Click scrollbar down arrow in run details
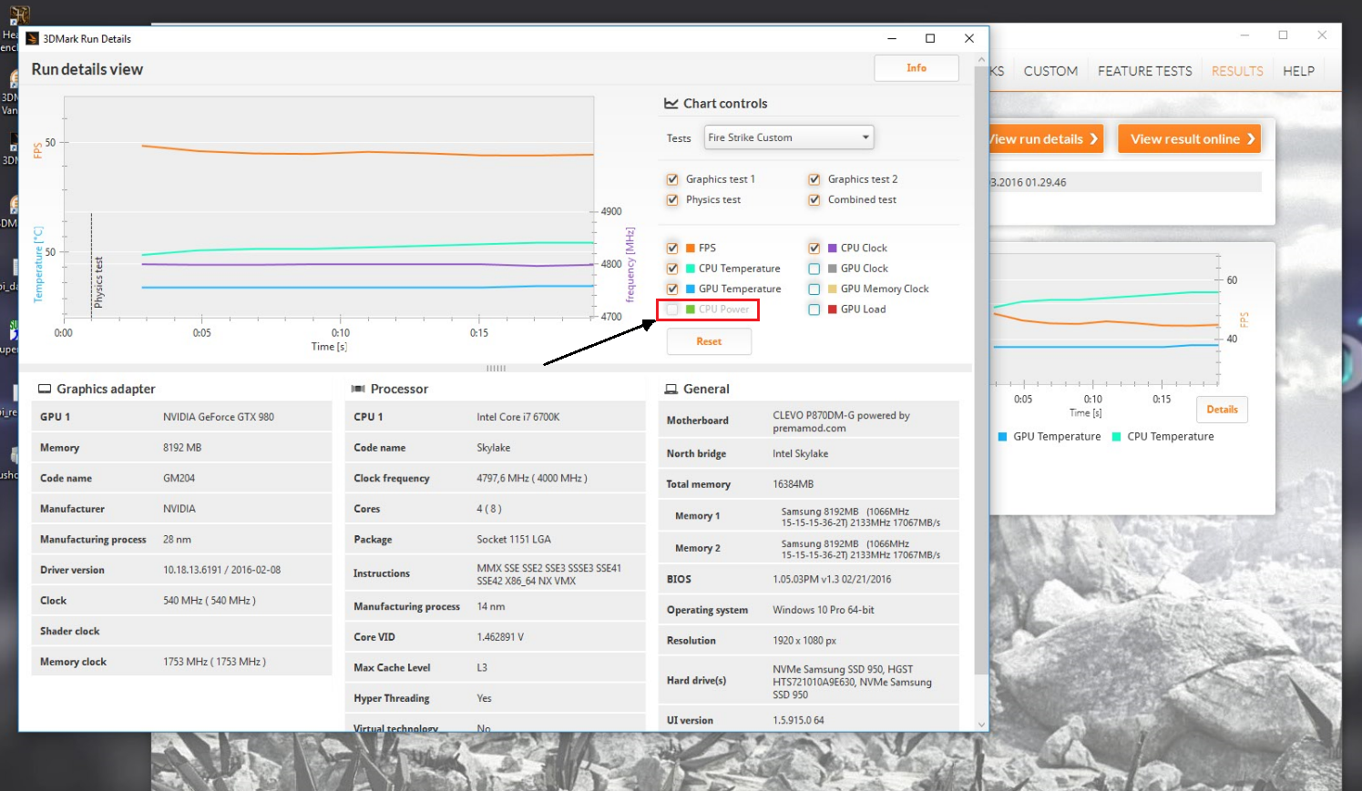Viewport: 1362px width, 791px height. pos(981,725)
